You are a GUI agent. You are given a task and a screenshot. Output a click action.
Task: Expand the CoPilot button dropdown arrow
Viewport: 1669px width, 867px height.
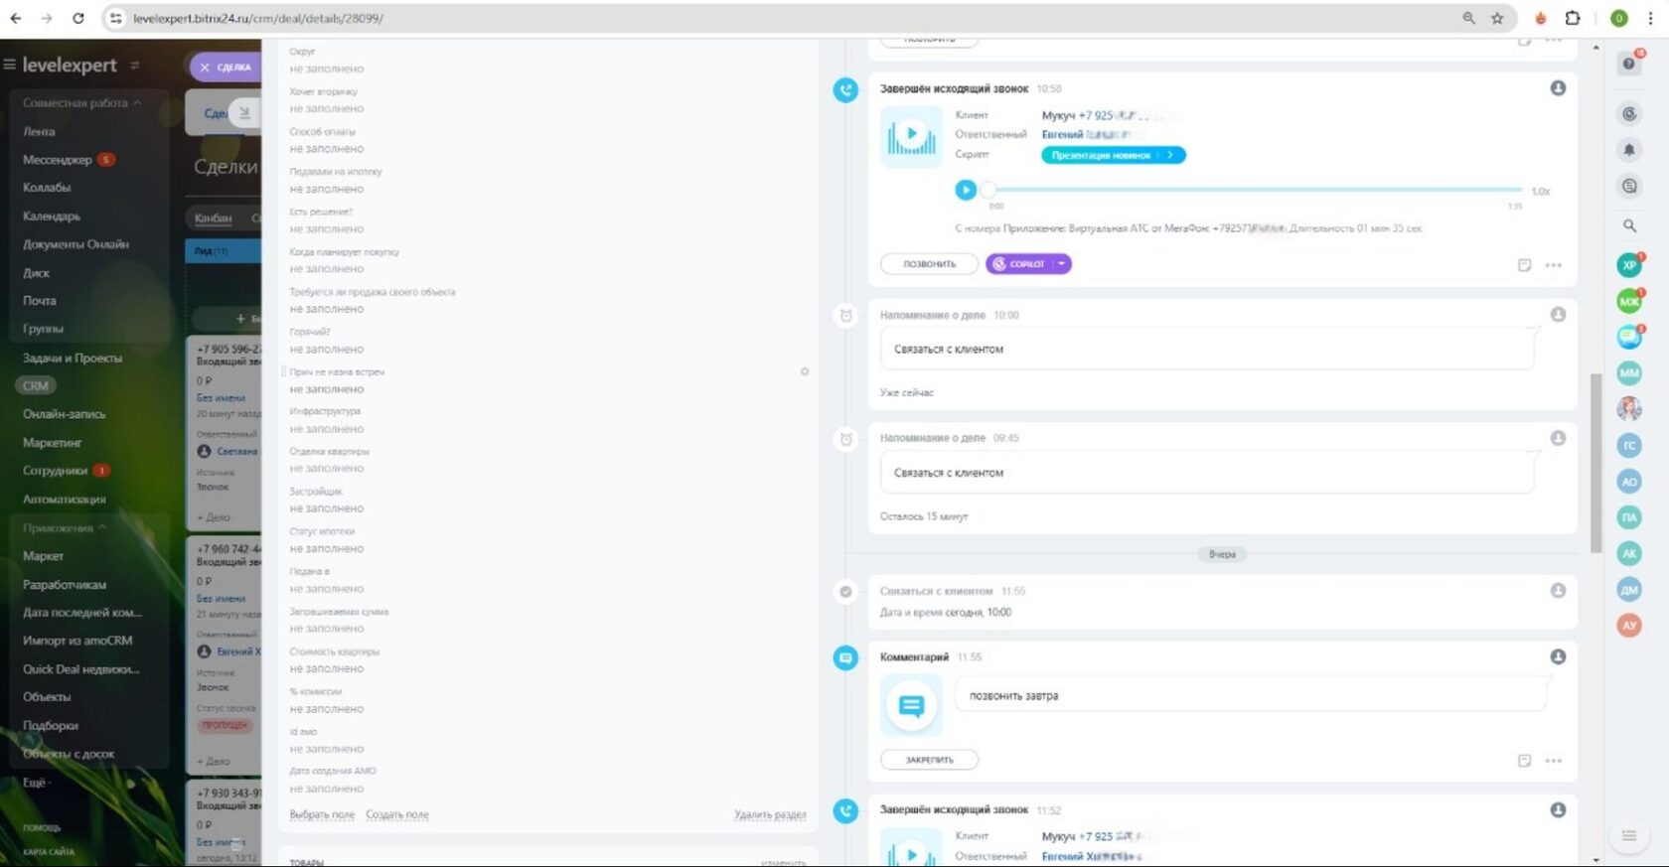pyautogui.click(x=1062, y=264)
